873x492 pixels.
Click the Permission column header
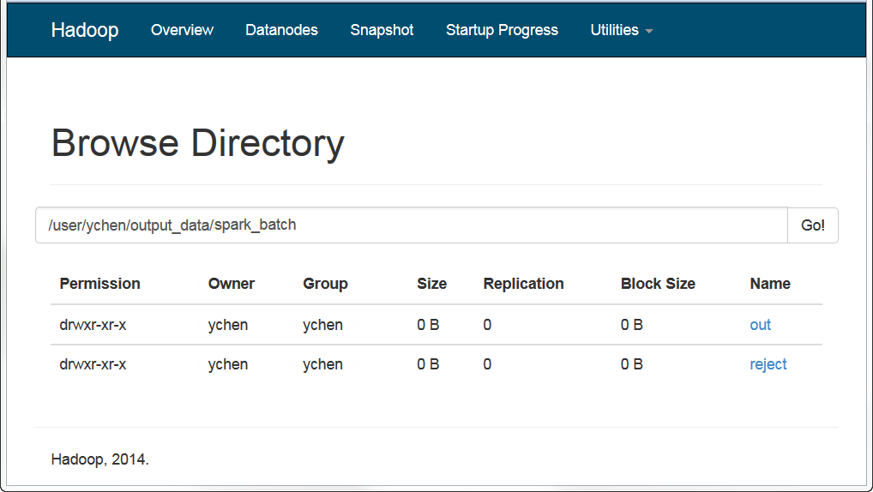99,284
